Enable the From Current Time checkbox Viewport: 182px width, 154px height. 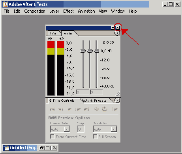pyautogui.click(x=52, y=137)
